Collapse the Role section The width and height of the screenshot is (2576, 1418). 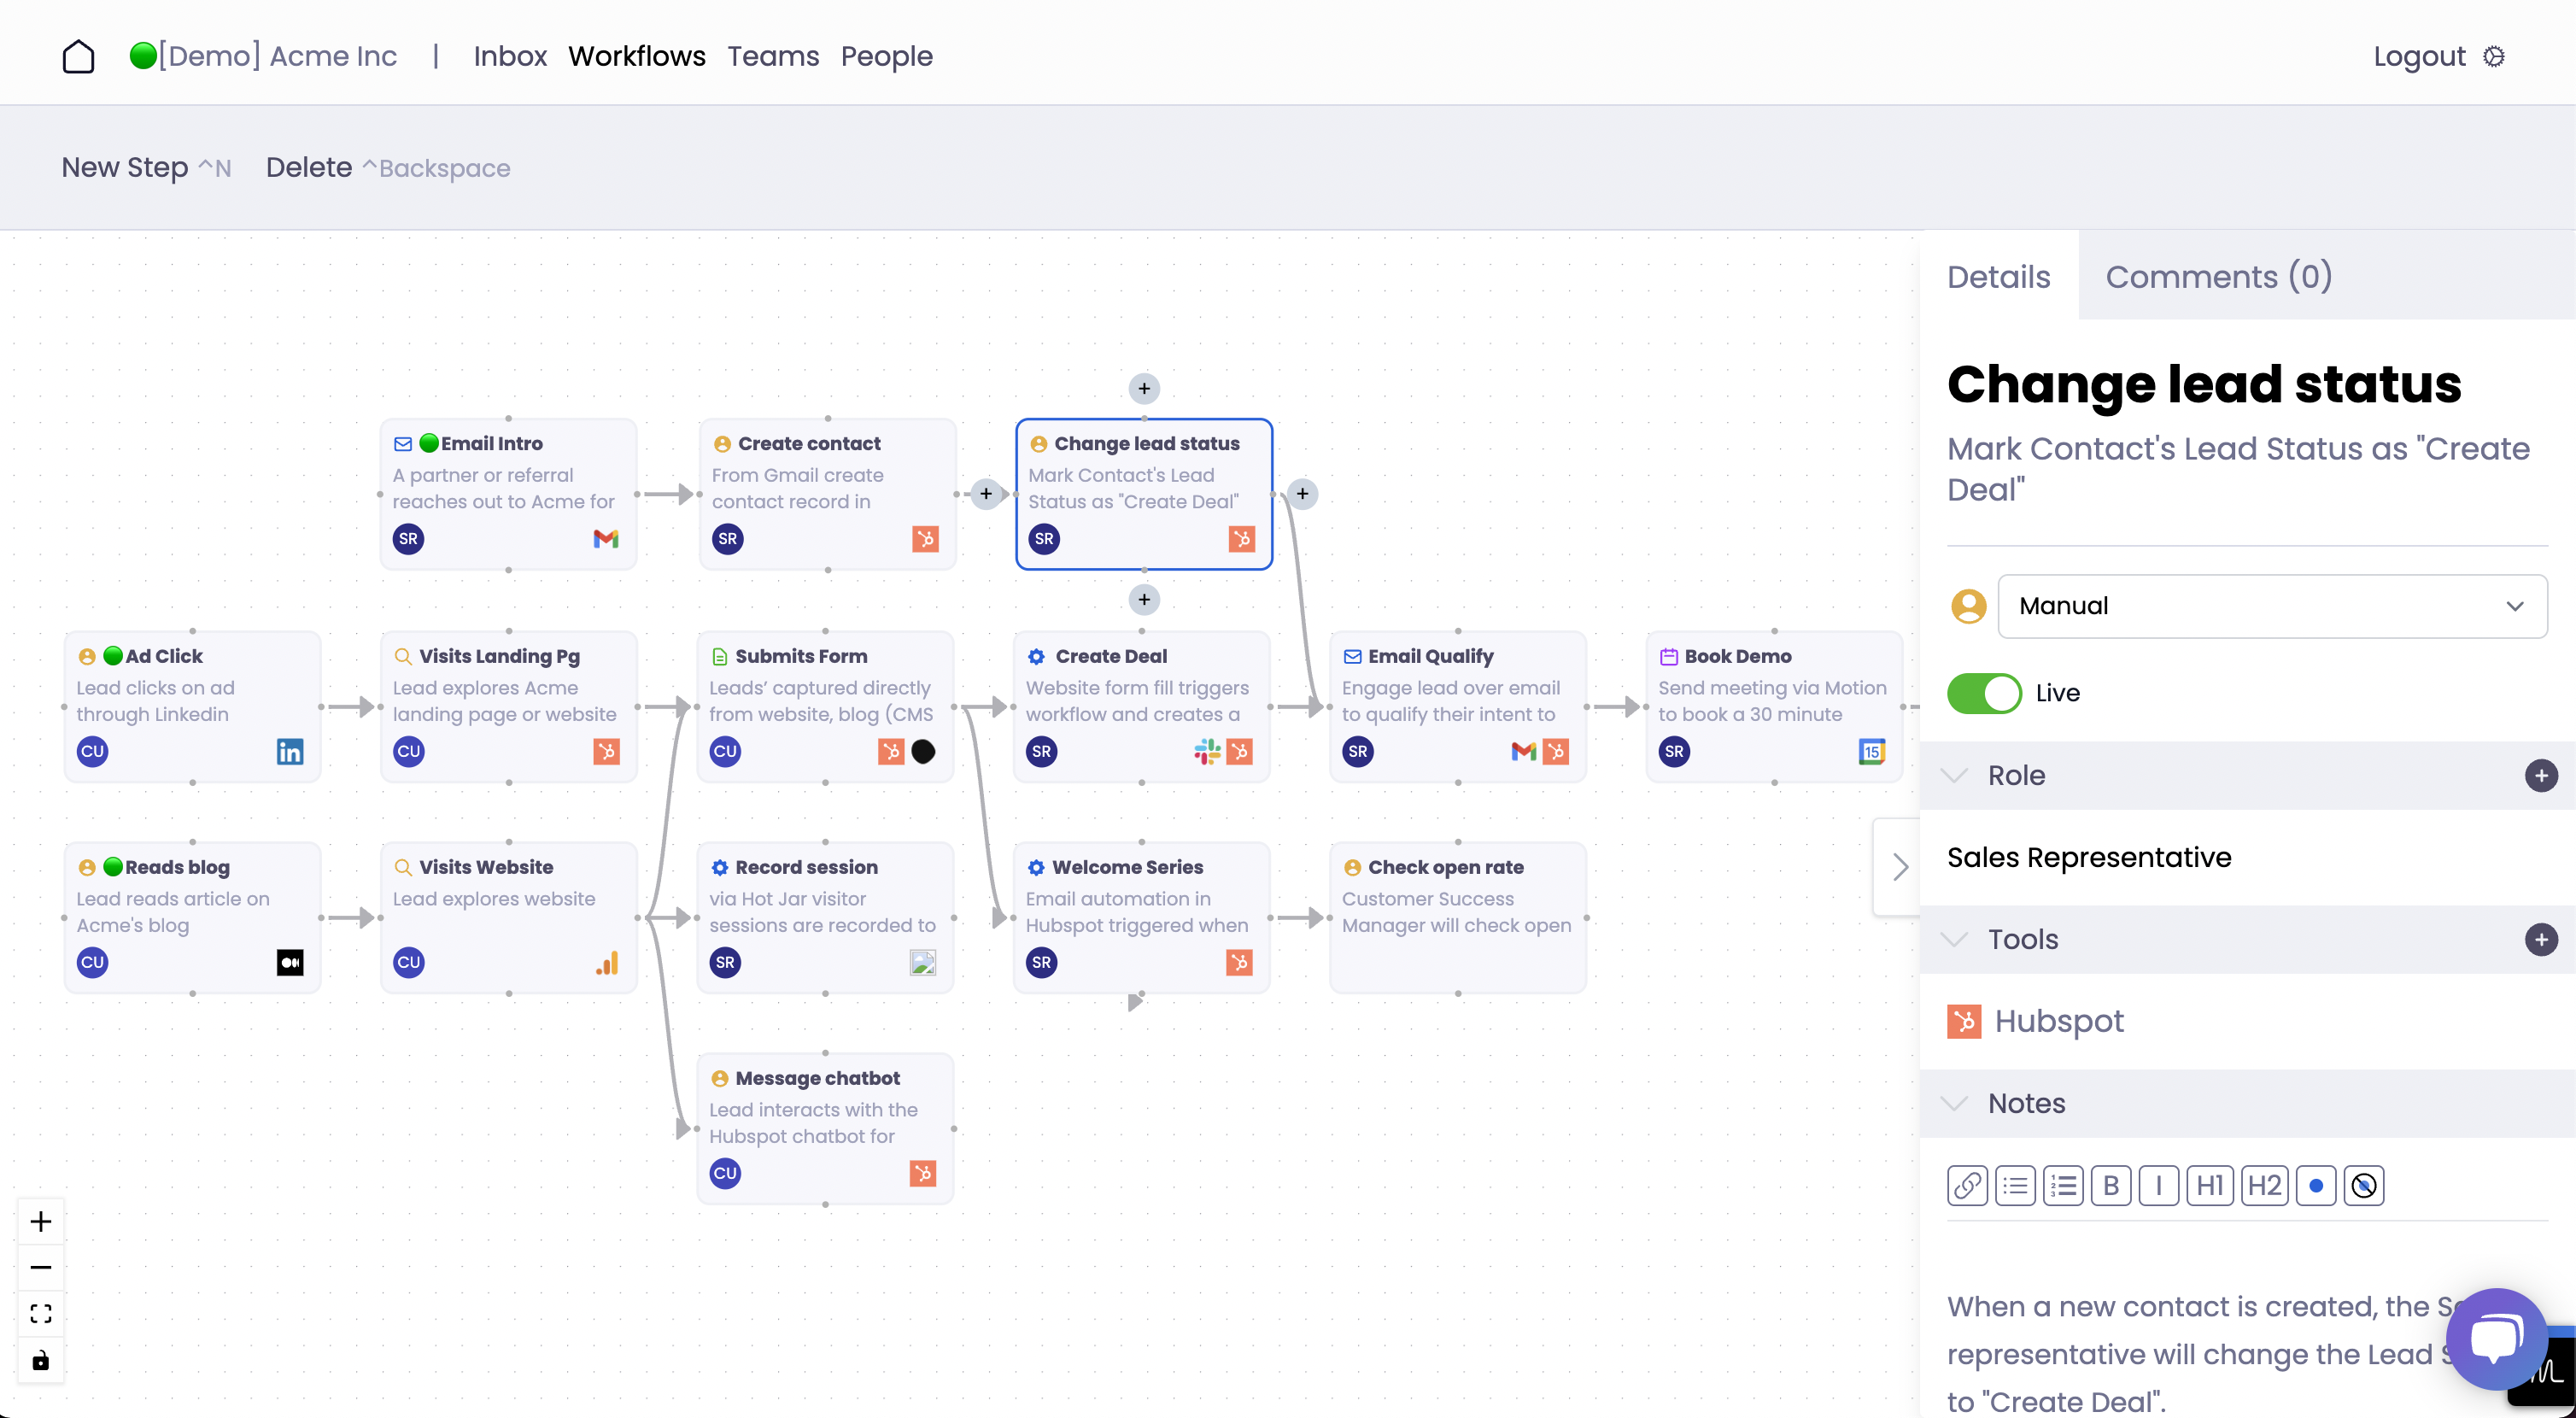pyautogui.click(x=1955, y=775)
